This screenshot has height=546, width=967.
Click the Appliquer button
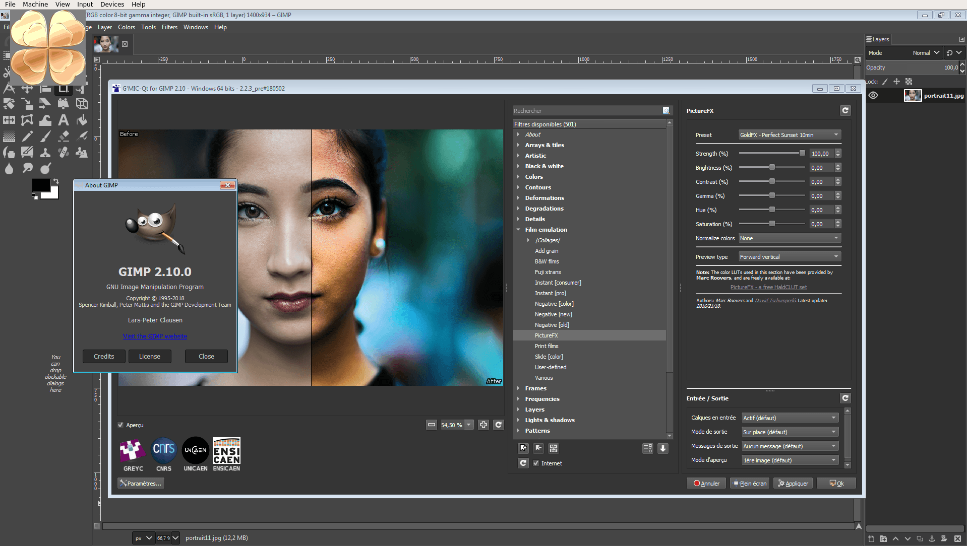coord(793,483)
